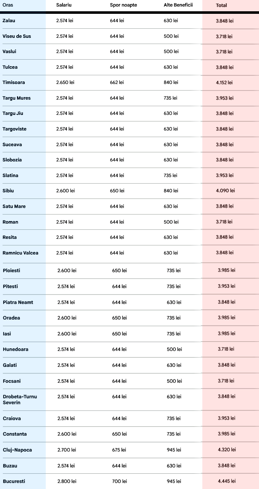This screenshot has height=489, width=259.
Task: Click the Sibiu total 4.090 lei
Action: (x=225, y=191)
